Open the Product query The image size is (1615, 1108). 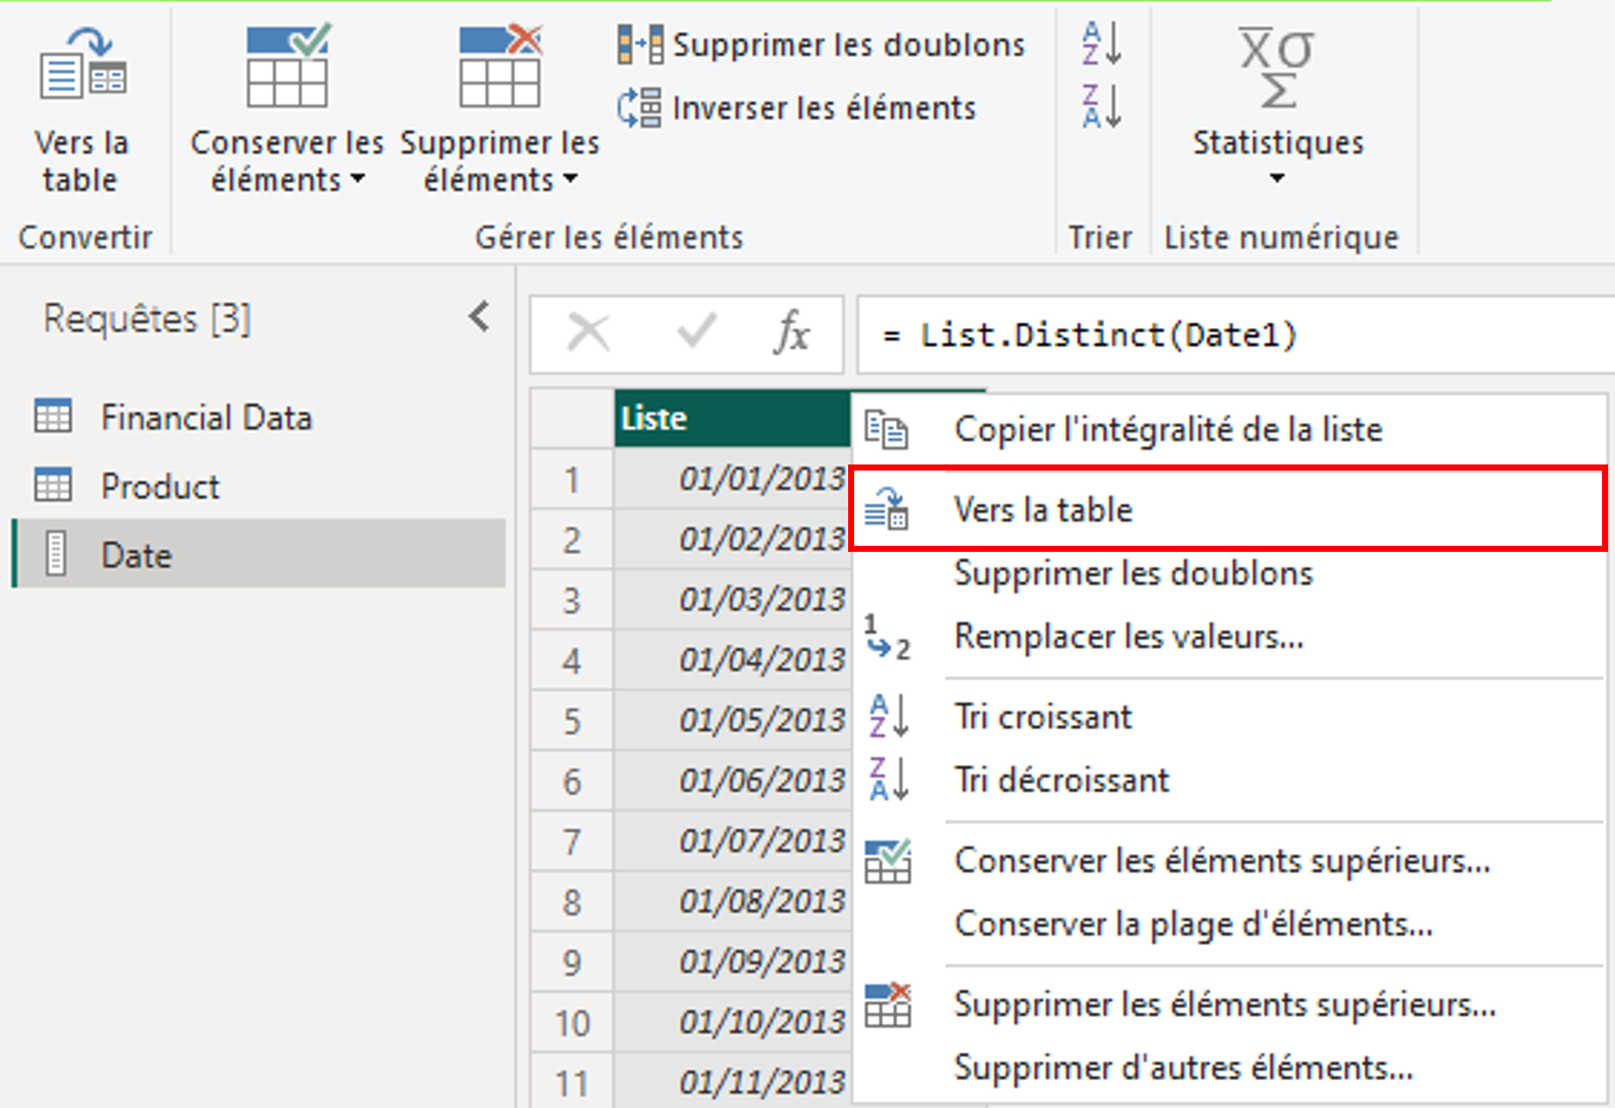tap(160, 486)
